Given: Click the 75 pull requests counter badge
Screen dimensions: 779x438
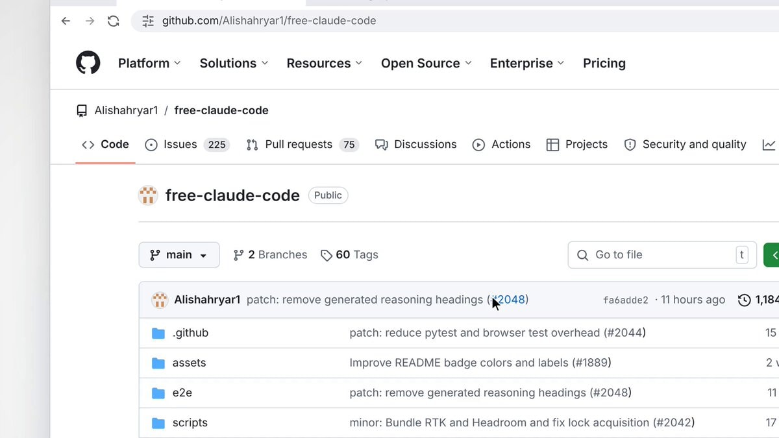Looking at the screenshot, I should pyautogui.click(x=349, y=145).
